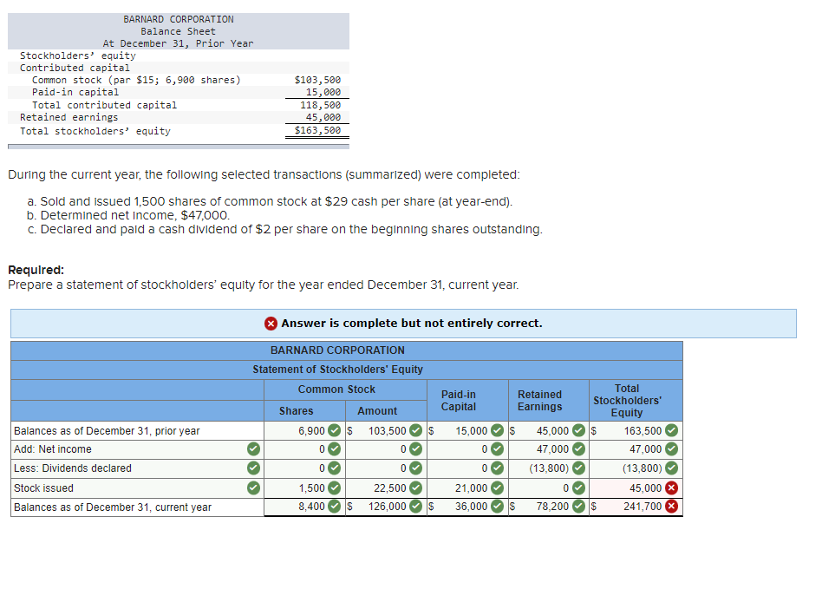The height and width of the screenshot is (589, 822).
Task: Click the green check next to 8,400 ending shares
Action: (334, 507)
